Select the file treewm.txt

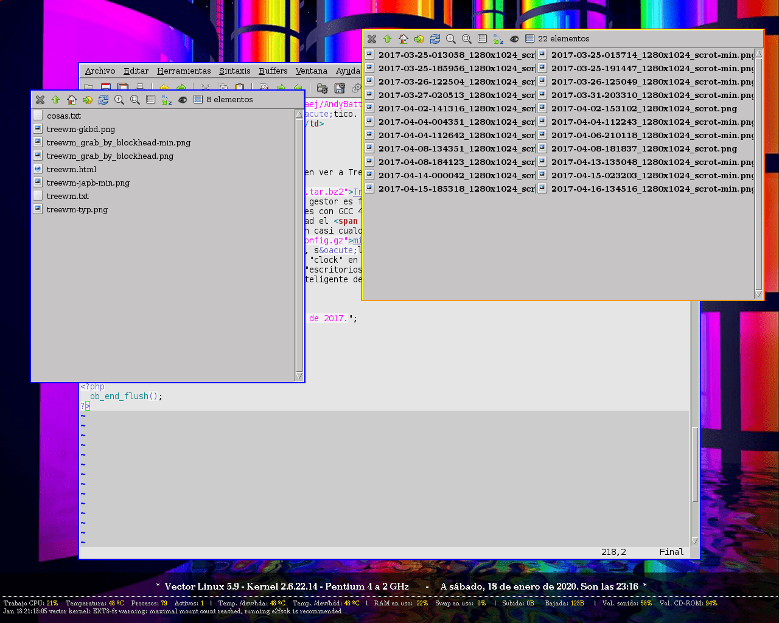tap(61, 196)
